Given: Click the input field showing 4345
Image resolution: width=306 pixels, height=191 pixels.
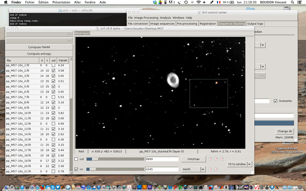Looking at the screenshot, I should [x=161, y=169].
